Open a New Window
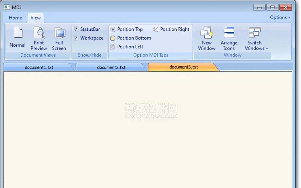This screenshot has height=188, width=301. [206, 33]
